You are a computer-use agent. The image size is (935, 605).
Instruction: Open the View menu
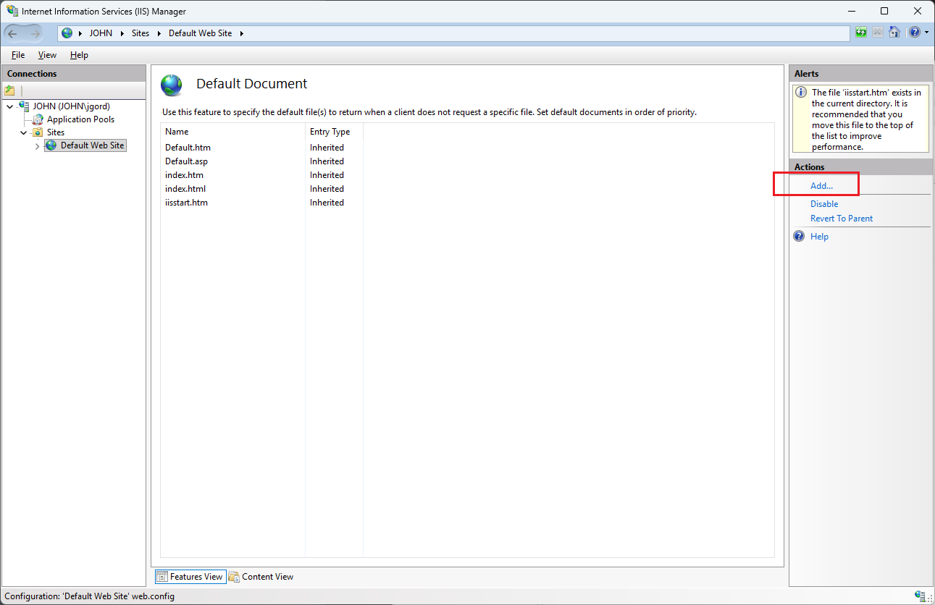[x=47, y=55]
